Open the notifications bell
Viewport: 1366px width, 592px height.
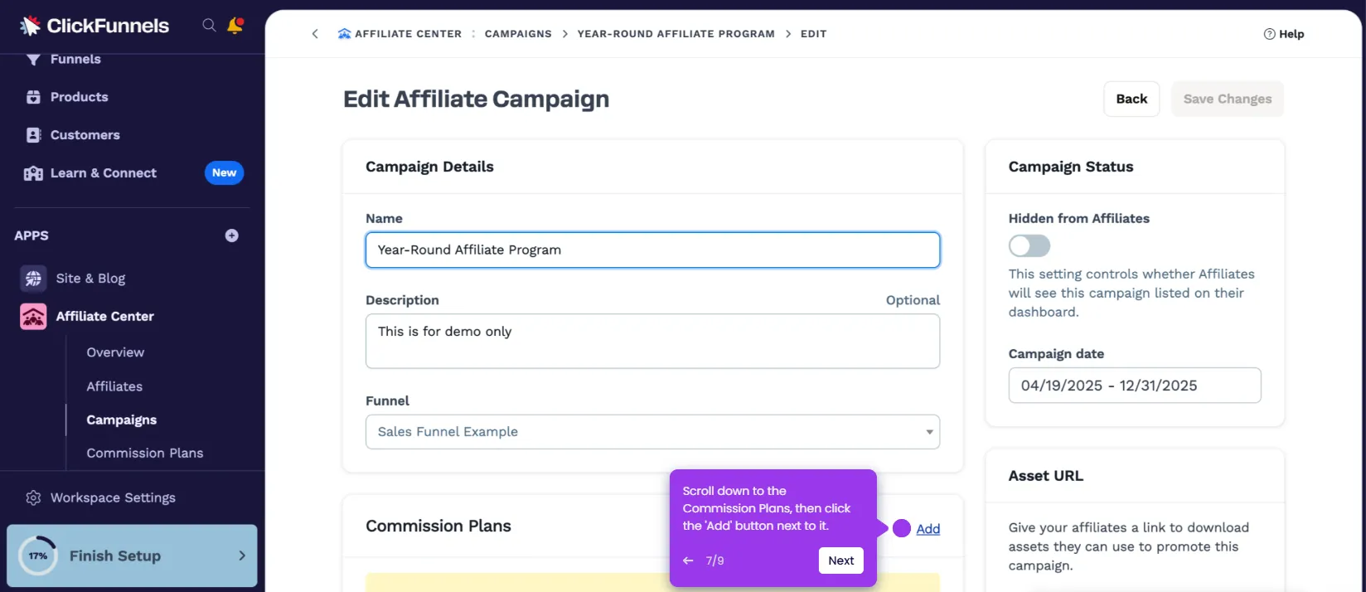tap(235, 26)
